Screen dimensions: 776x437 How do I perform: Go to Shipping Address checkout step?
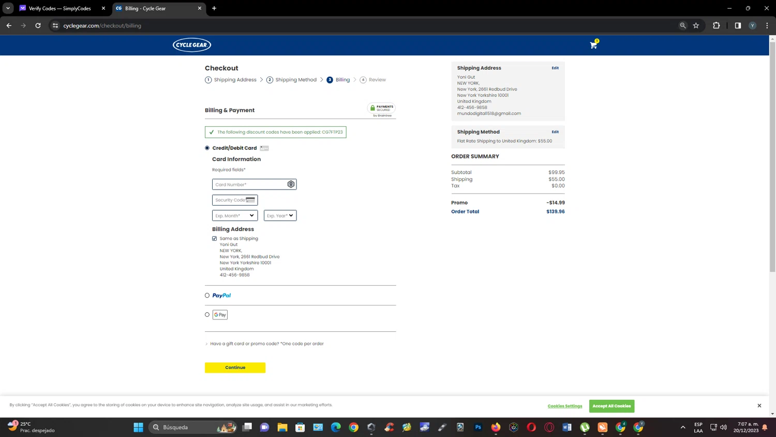(231, 80)
